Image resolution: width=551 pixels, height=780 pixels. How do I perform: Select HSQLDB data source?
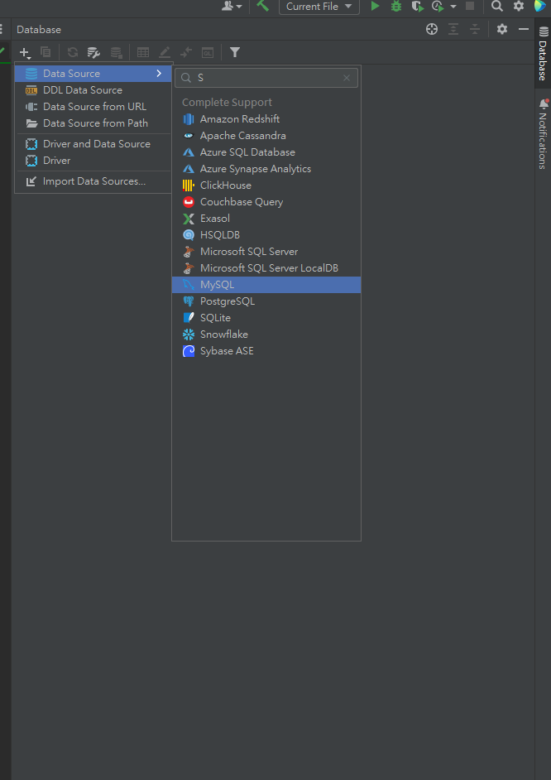pos(266,235)
